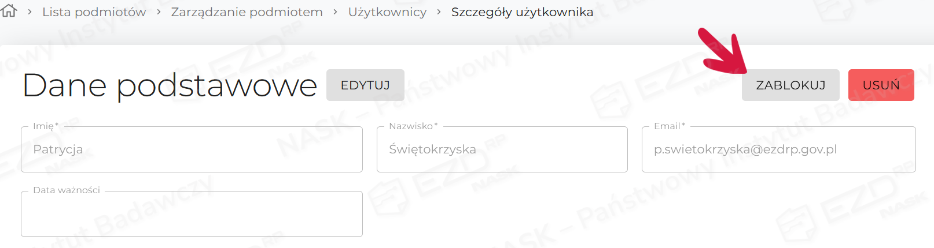This screenshot has width=934, height=248.
Task: Focus the Email input with p.swietokrzyska@ezdrp.gov.pl
Action: (778, 149)
